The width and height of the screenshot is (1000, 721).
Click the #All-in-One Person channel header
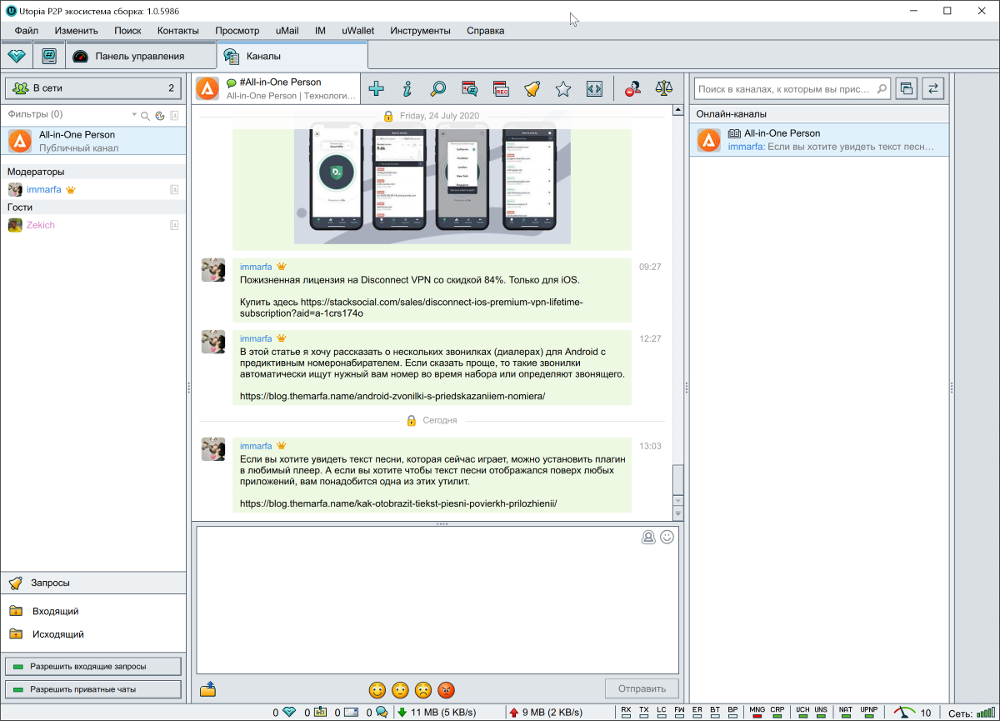[277, 88]
